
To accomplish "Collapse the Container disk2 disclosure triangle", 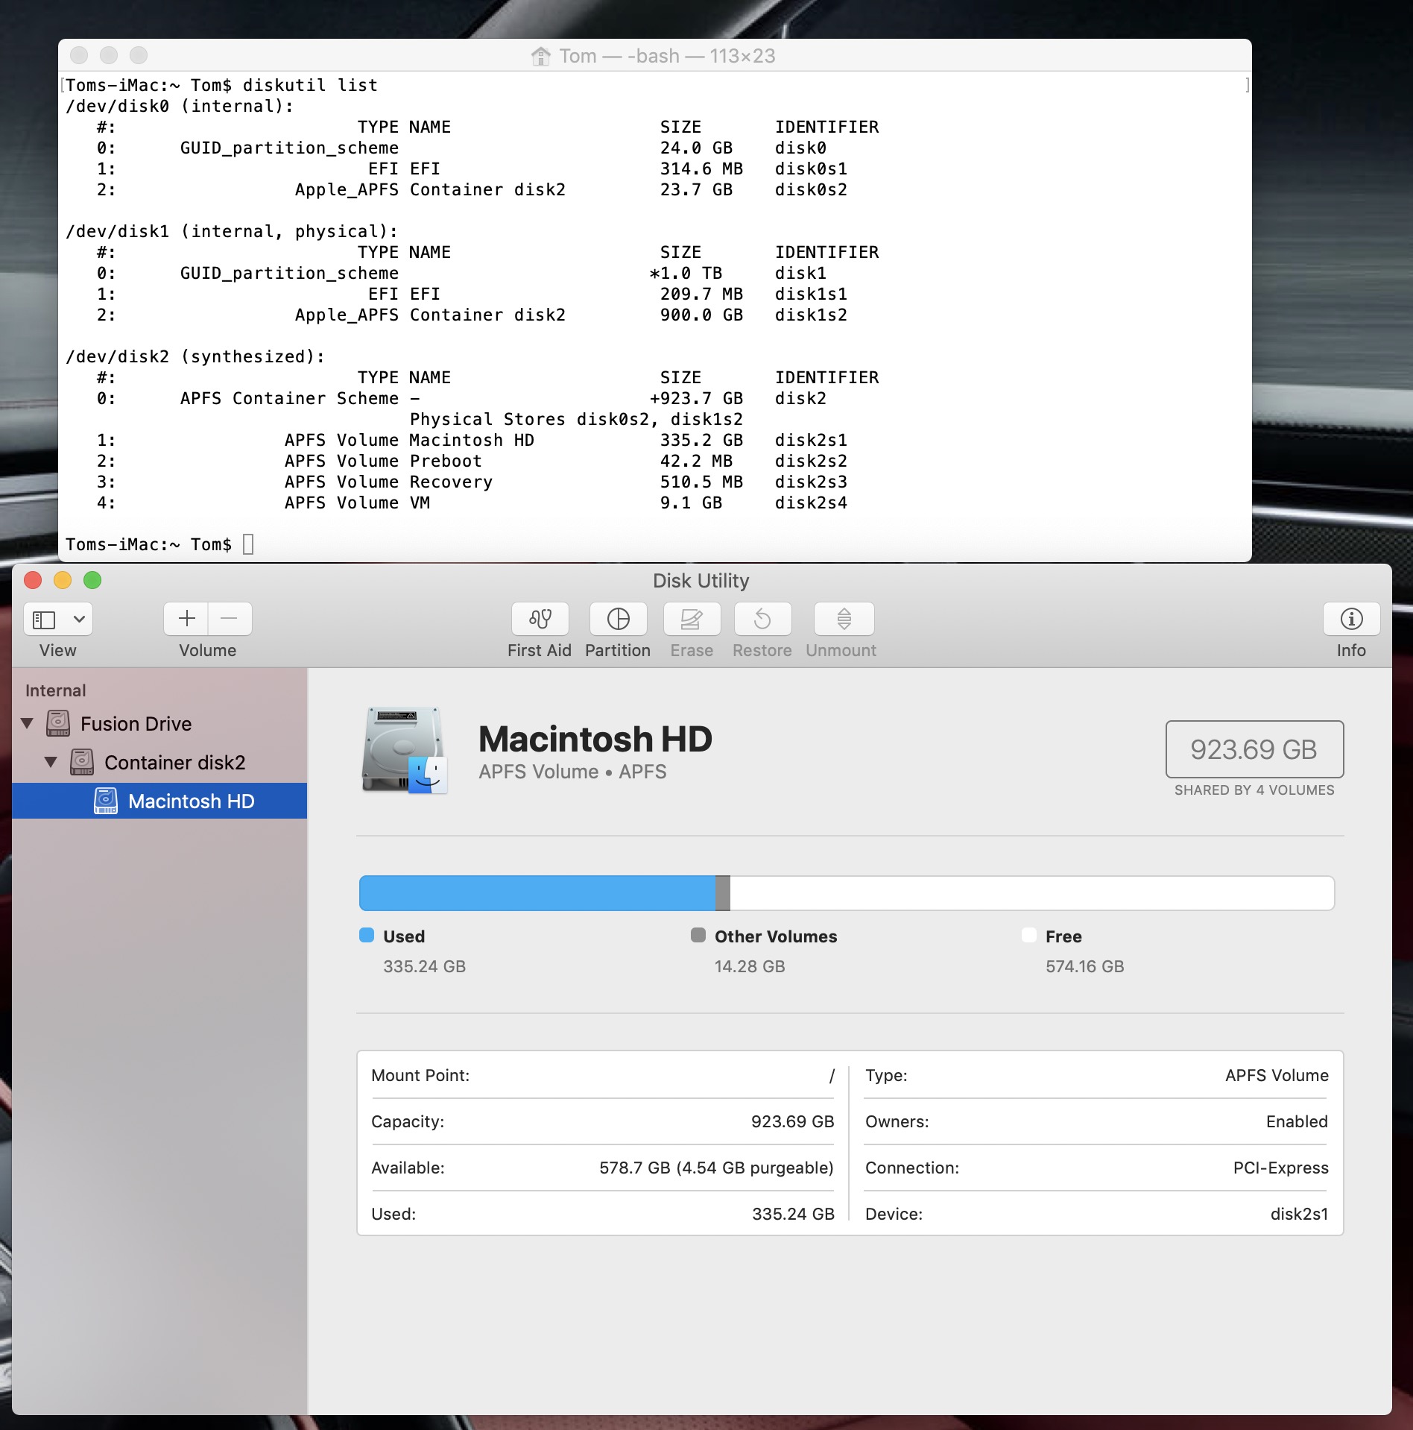I will 51,762.
